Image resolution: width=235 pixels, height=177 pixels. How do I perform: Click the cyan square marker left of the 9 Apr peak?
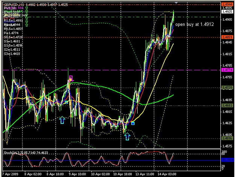pos(66,102)
